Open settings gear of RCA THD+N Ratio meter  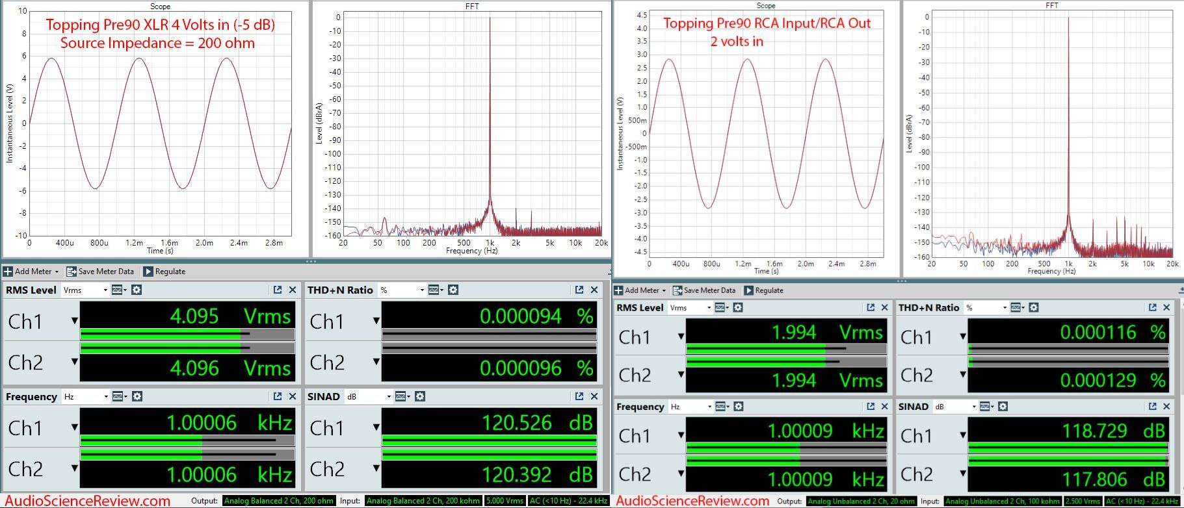pyautogui.click(x=1034, y=307)
